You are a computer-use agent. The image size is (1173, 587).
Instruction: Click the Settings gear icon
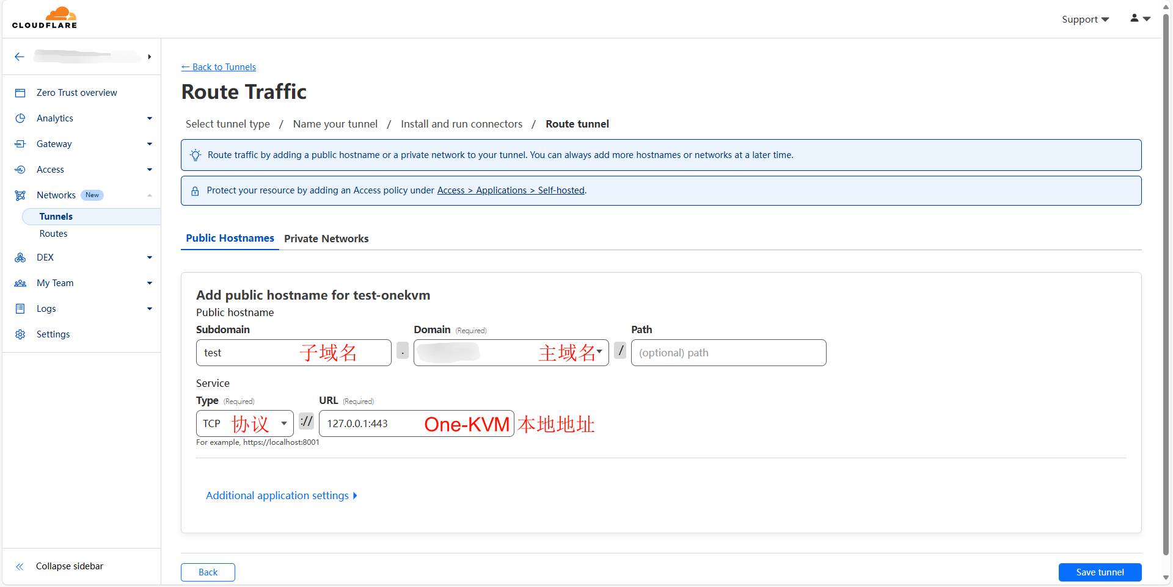tap(20, 334)
